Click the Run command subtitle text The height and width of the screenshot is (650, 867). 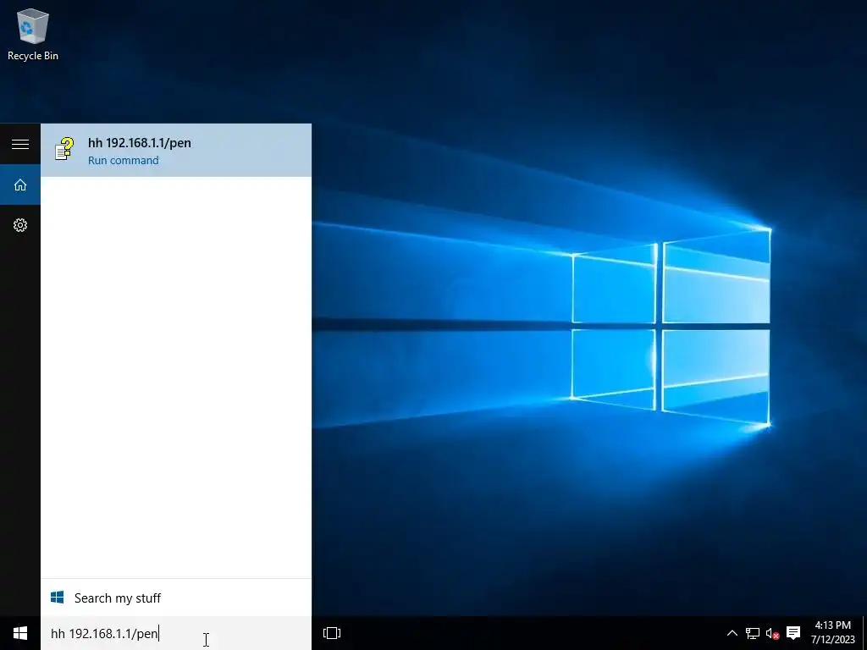click(124, 160)
